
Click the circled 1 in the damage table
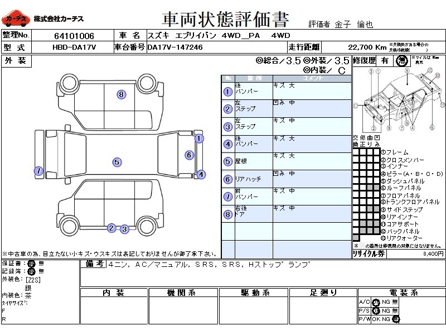[227, 92]
